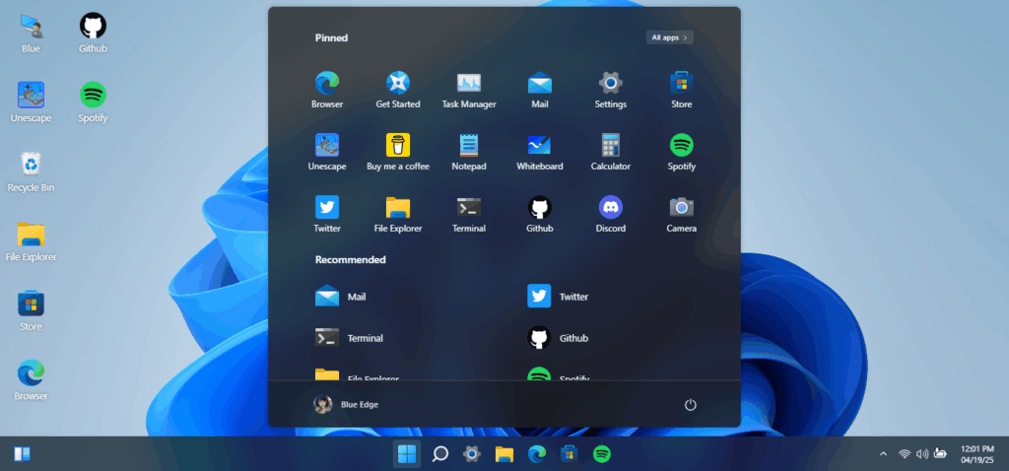Click the power button in Start menu
The width and height of the screenshot is (1009, 471).
click(690, 404)
